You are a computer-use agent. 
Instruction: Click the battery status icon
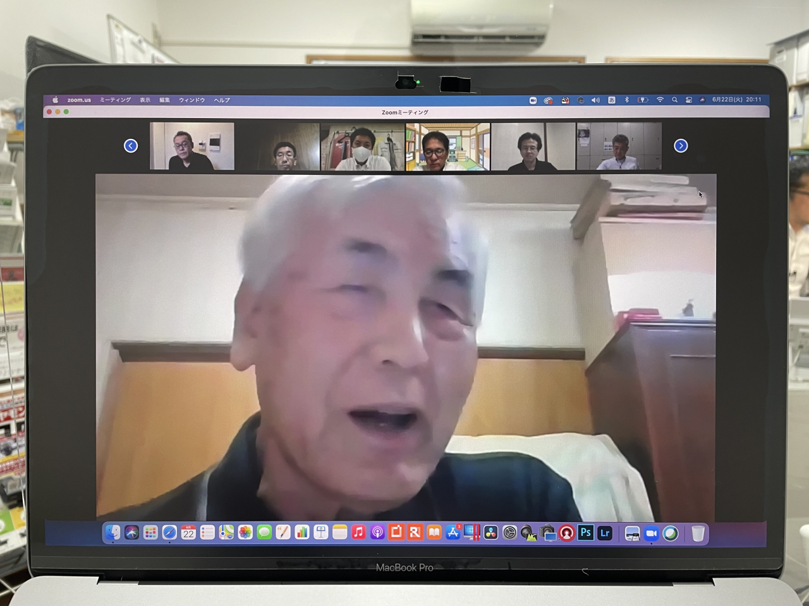coord(643,100)
